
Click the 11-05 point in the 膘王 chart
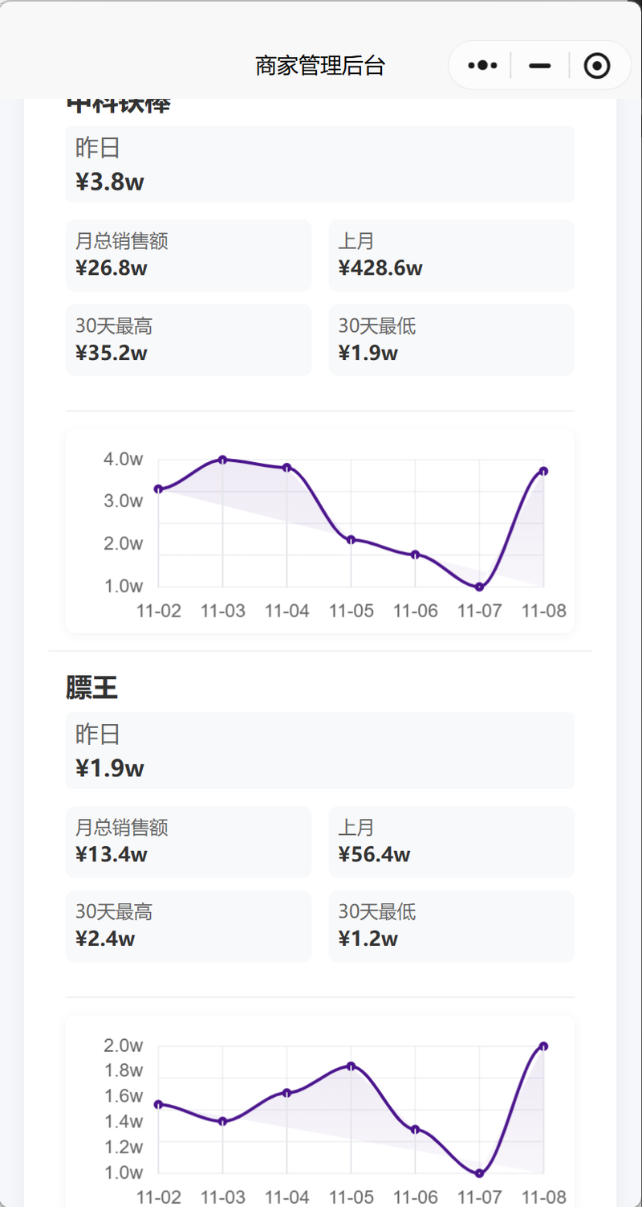click(x=351, y=1066)
